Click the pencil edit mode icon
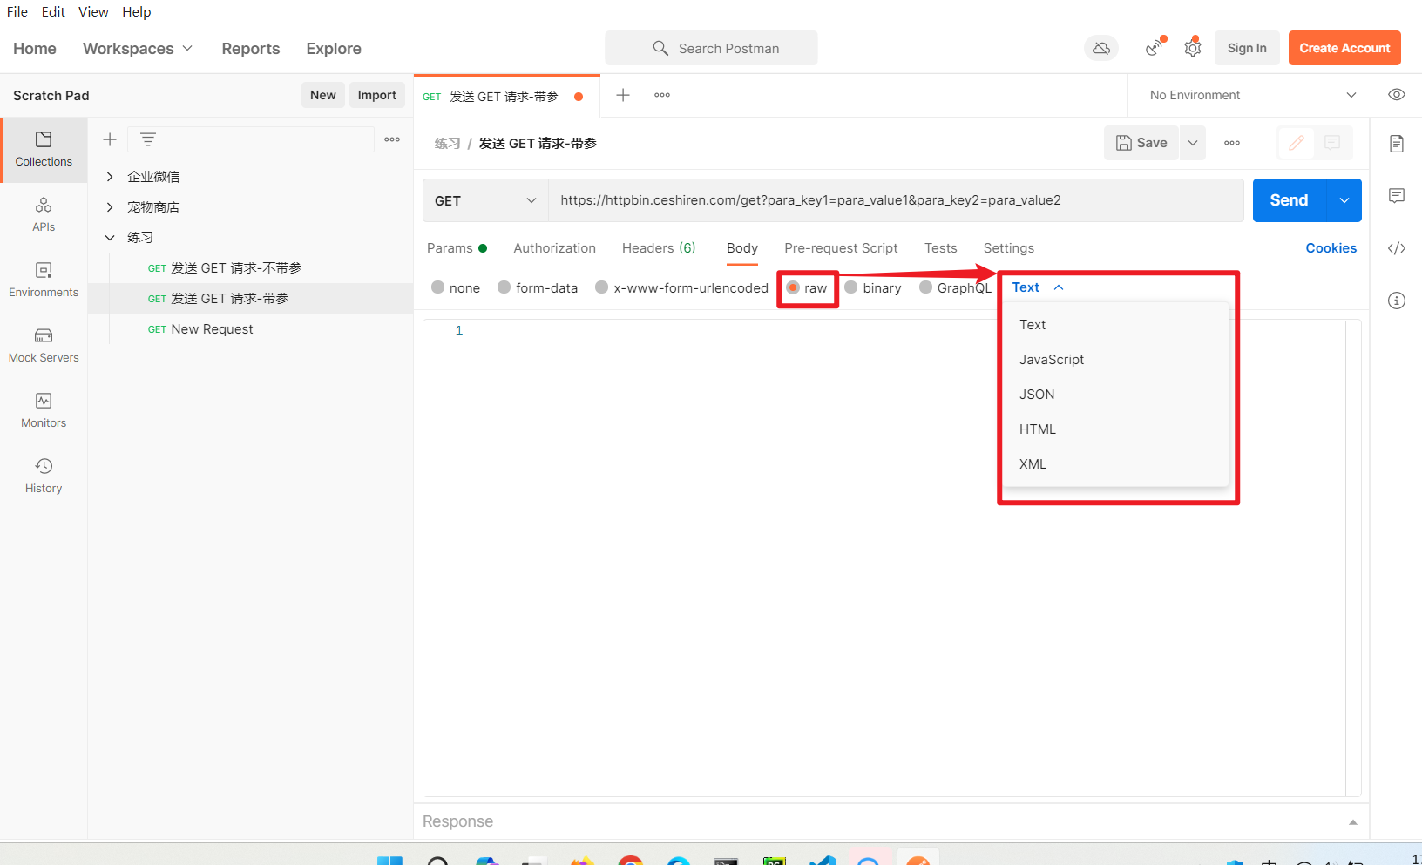The width and height of the screenshot is (1422, 865). [x=1297, y=143]
